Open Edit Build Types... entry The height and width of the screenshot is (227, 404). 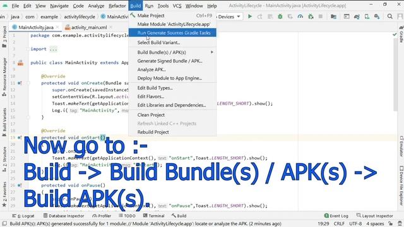pyautogui.click(x=172, y=88)
